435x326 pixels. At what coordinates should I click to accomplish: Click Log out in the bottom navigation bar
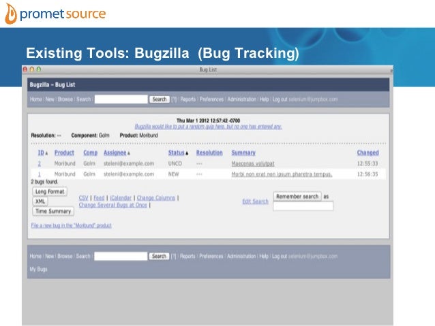click(280, 257)
